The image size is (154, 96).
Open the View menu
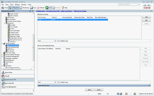[x=7, y=5]
